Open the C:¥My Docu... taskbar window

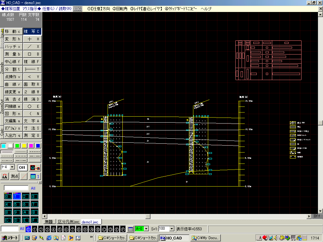[x=205, y=238]
